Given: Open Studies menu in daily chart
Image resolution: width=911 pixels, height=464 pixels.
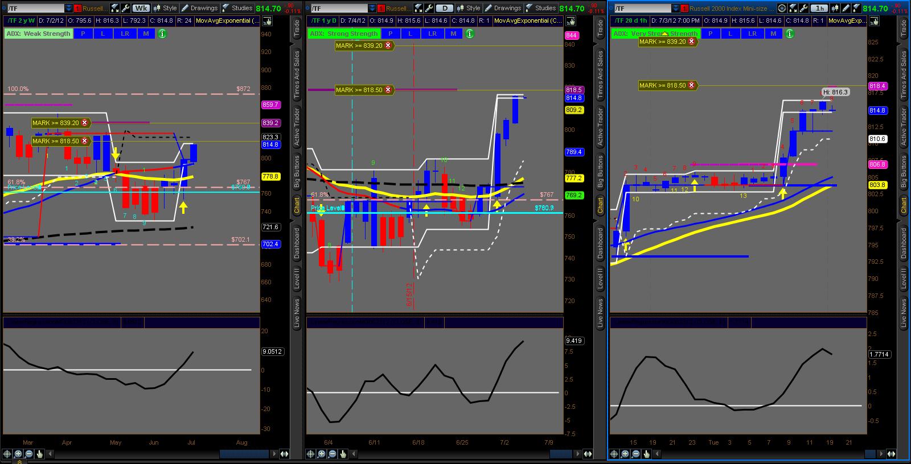Looking at the screenshot, I should pyautogui.click(x=541, y=8).
